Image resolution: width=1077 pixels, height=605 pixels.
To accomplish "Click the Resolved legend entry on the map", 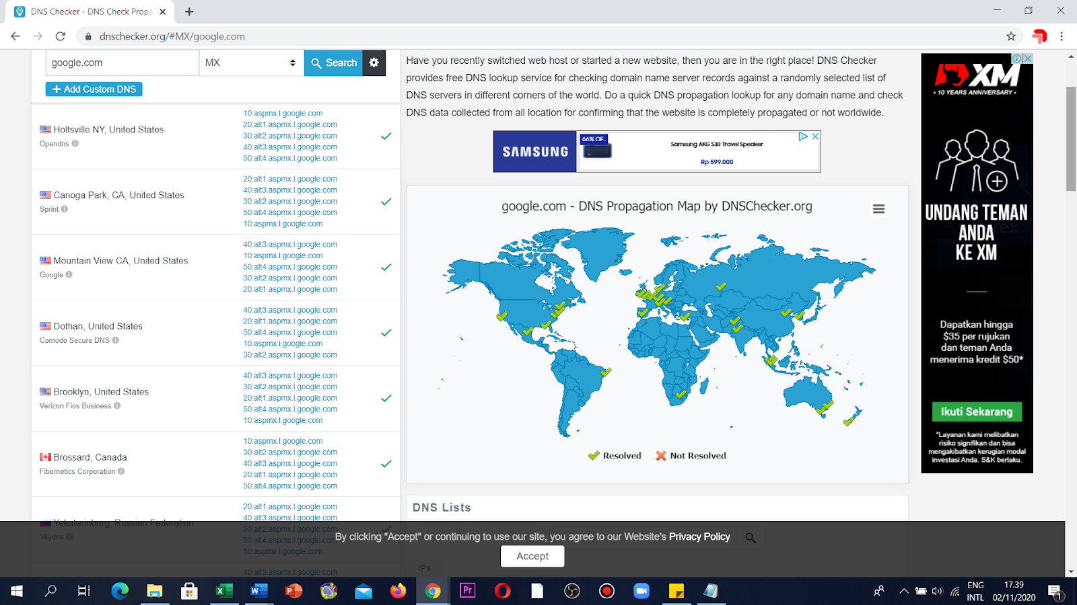I will [x=615, y=456].
